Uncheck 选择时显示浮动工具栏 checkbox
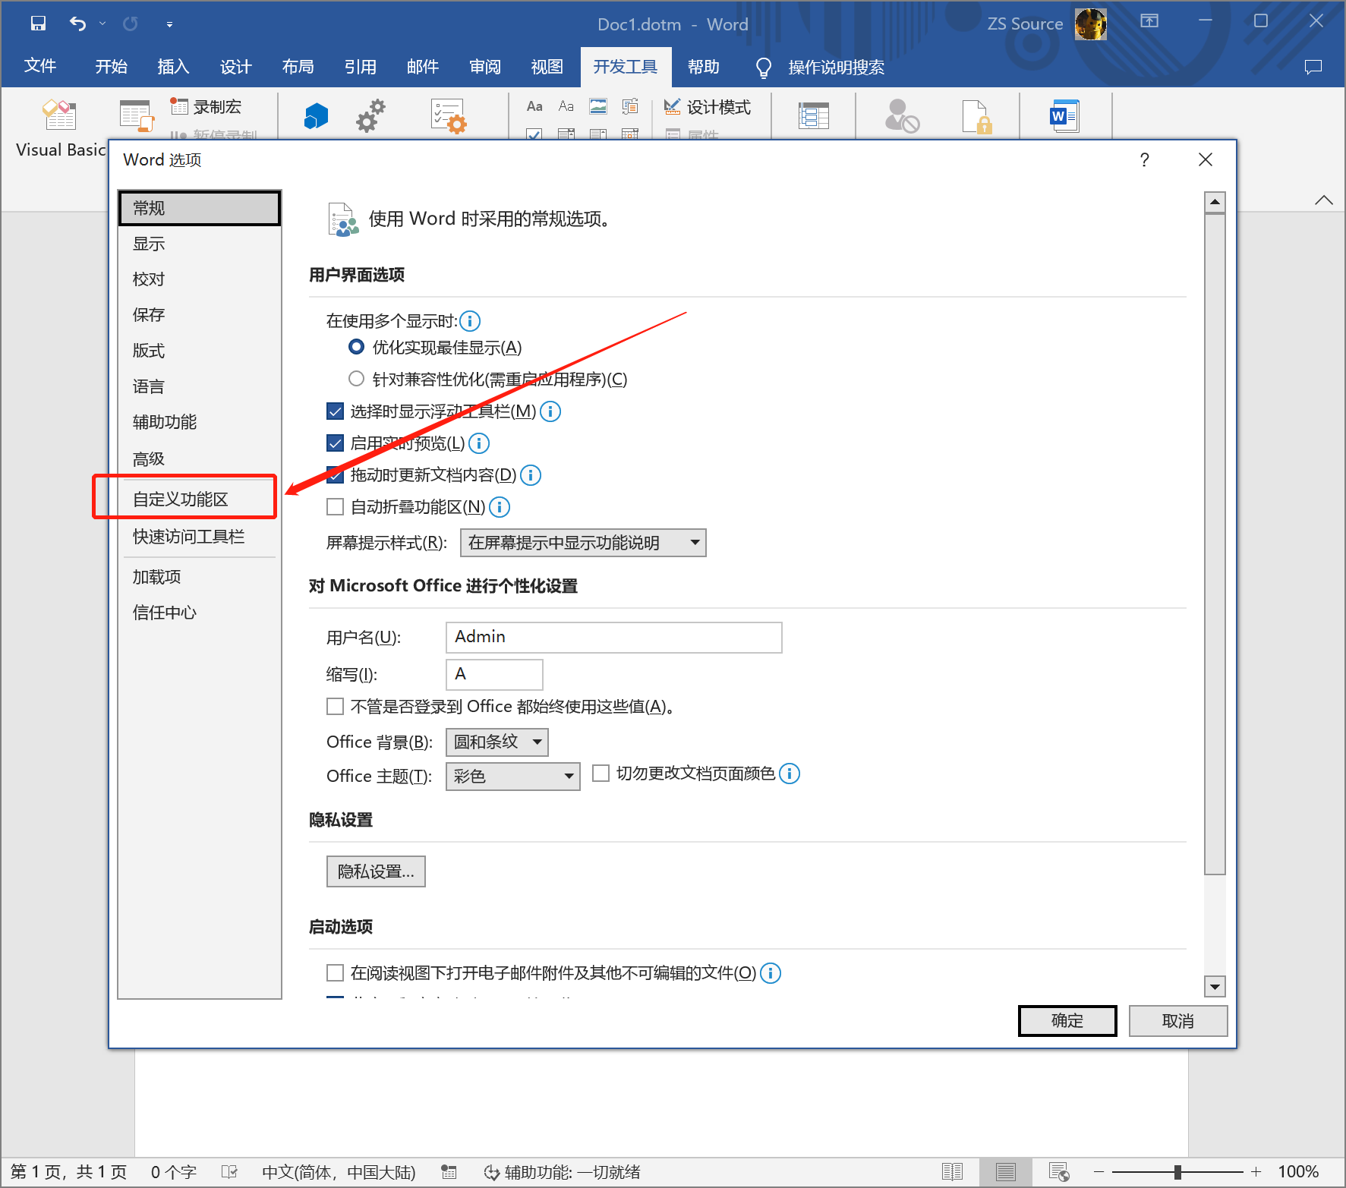Viewport: 1346px width, 1188px height. (335, 411)
